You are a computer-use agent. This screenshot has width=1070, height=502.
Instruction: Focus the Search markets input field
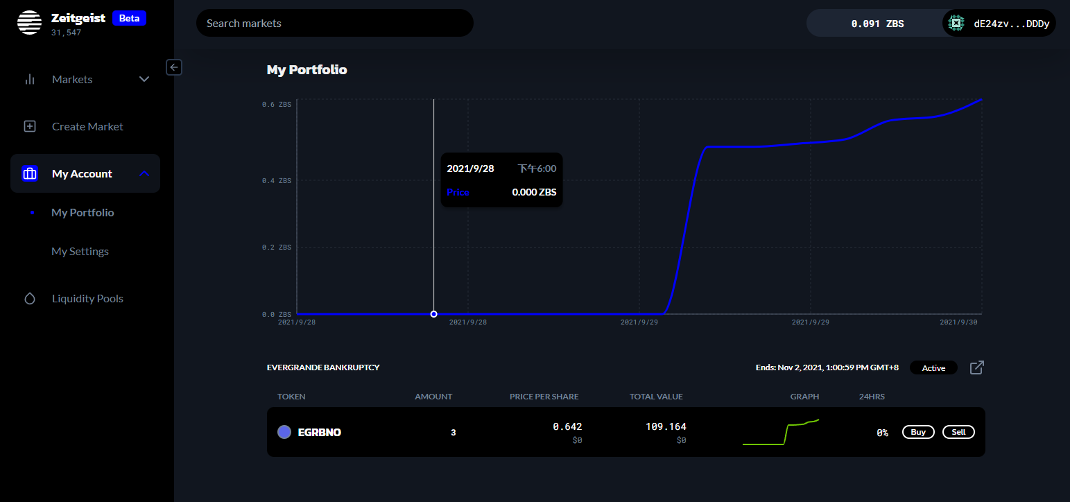tap(335, 23)
